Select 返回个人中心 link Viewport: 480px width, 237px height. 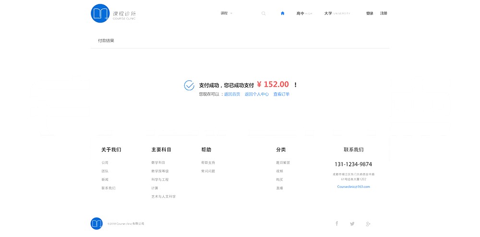point(257,94)
